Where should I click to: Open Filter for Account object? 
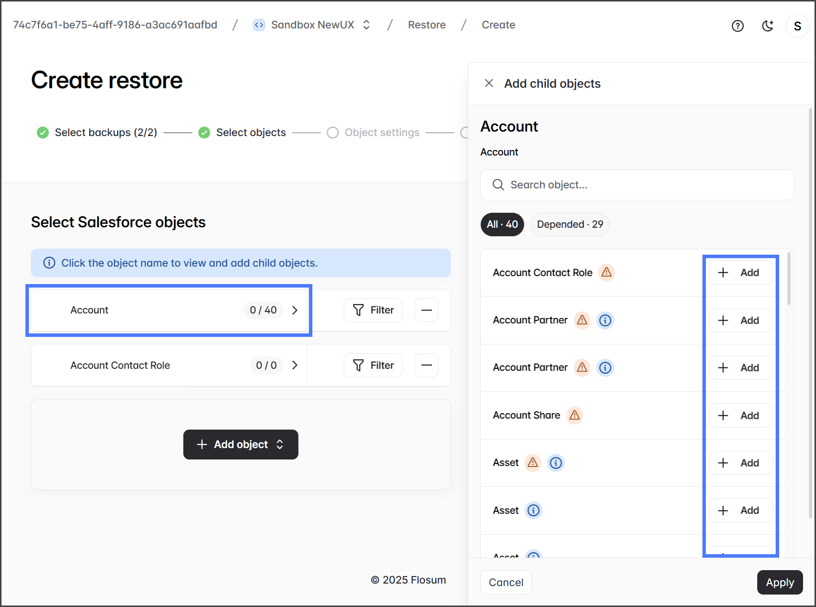pos(373,310)
